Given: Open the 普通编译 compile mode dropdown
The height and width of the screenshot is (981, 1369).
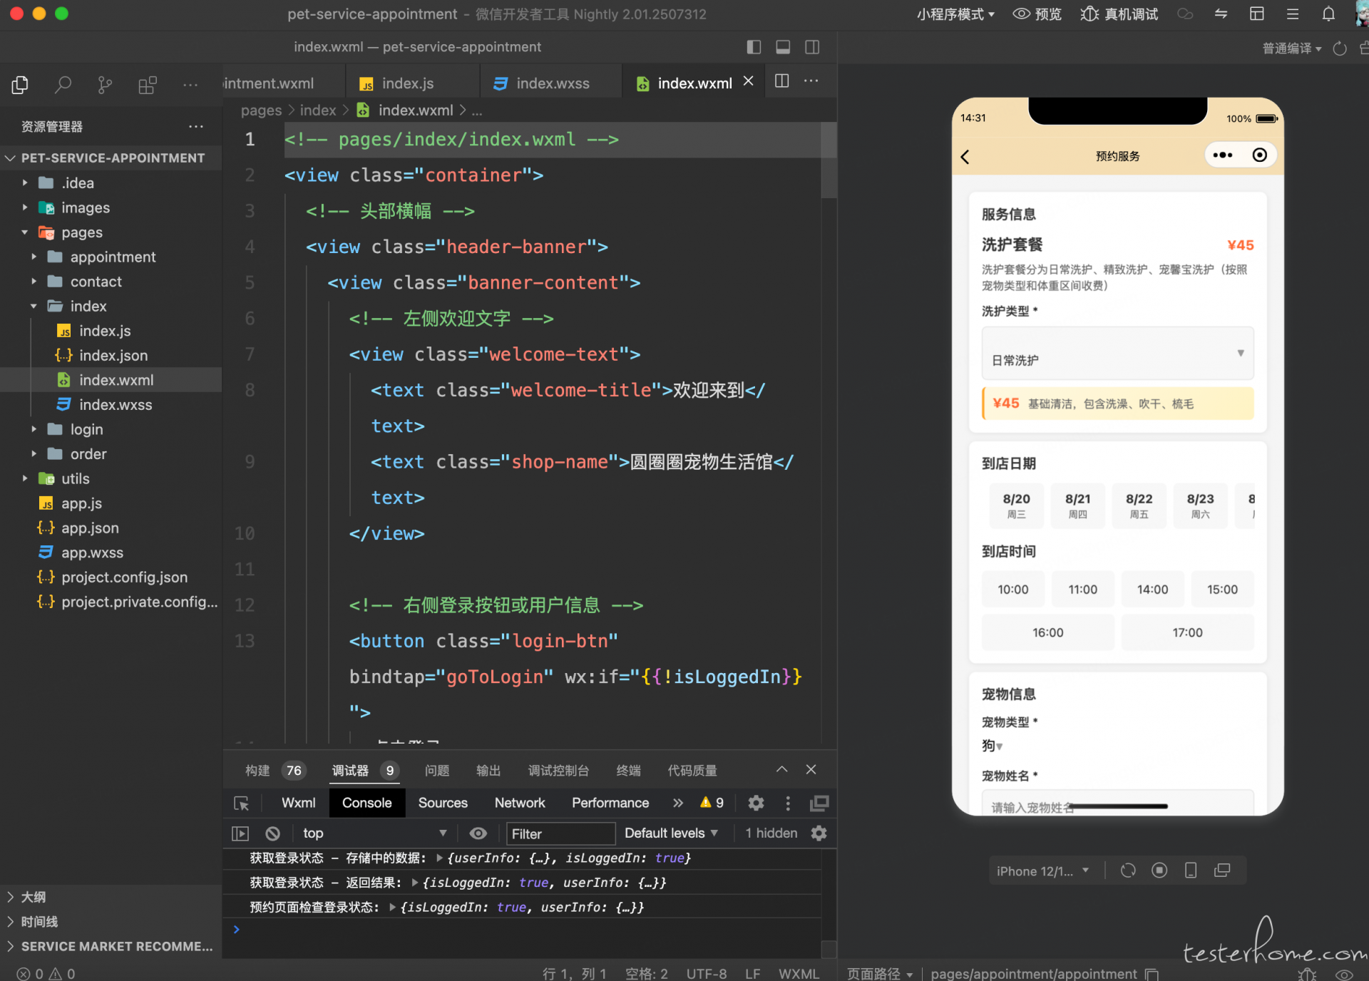Looking at the screenshot, I should 1291,48.
